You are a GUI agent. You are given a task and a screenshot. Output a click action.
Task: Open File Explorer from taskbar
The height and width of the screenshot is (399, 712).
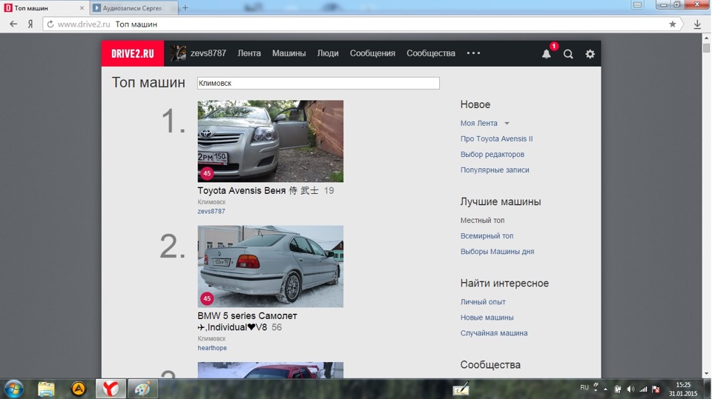point(46,389)
